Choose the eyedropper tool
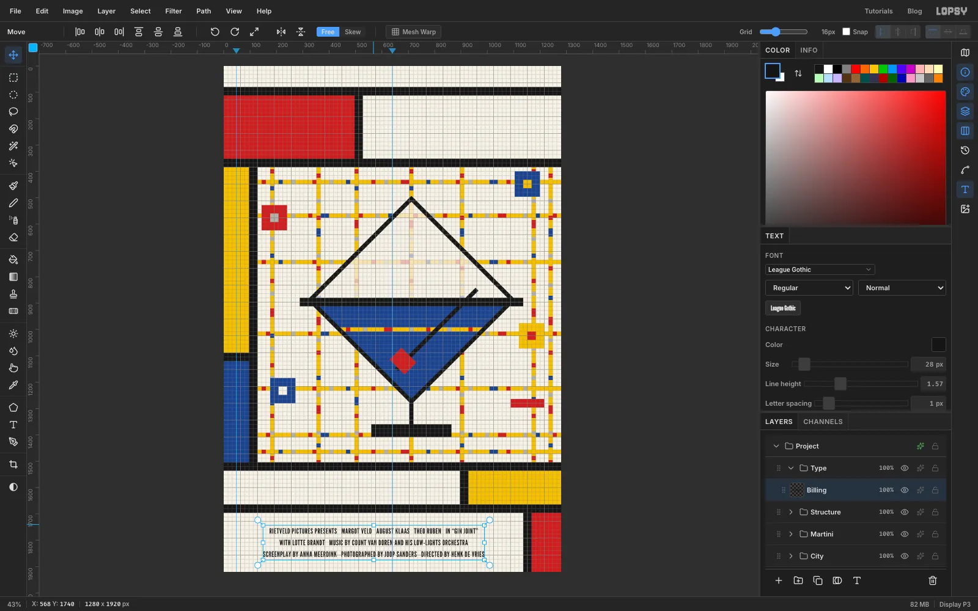 click(x=13, y=385)
